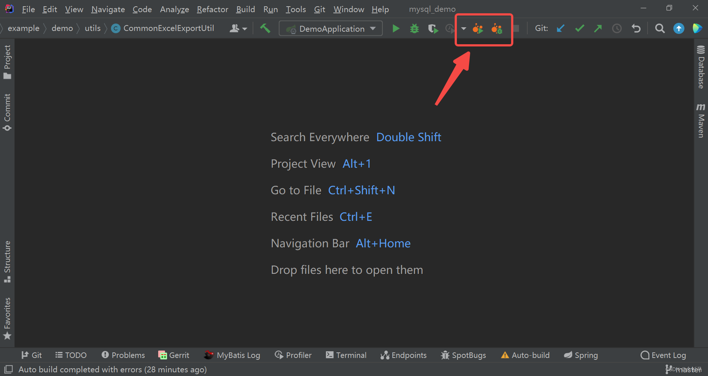Debug DemoApplication using the bug icon
Screen dimensions: 708x376
[414, 28]
